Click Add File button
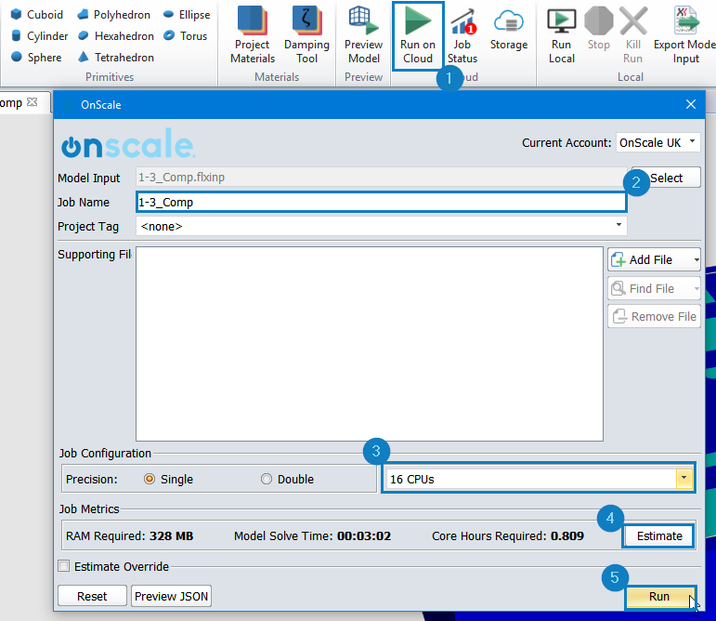This screenshot has height=621, width=716. click(648, 259)
